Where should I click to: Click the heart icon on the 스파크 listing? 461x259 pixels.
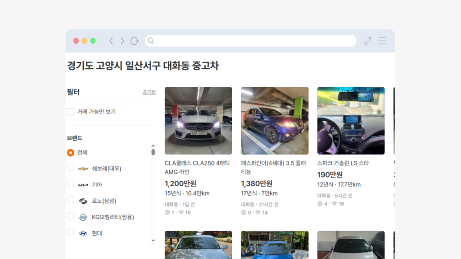[x=334, y=204]
